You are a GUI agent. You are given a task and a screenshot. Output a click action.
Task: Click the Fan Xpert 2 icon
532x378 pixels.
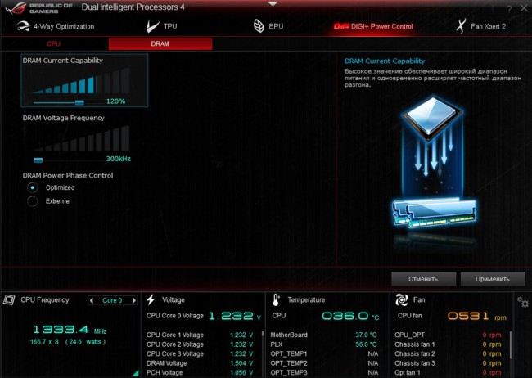tap(463, 26)
